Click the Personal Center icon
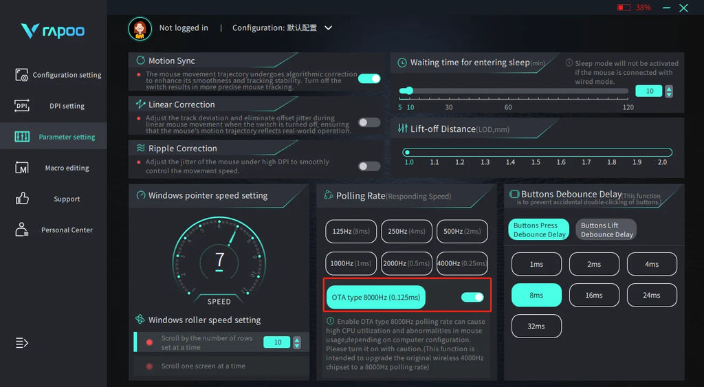Viewport: 704px width, 387px height. point(21,230)
